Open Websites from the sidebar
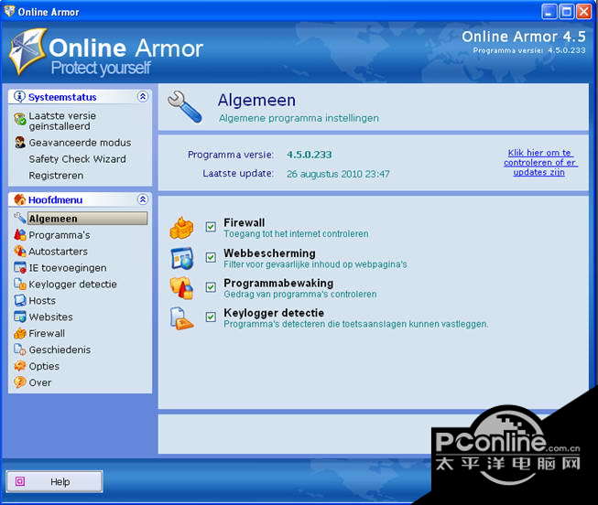The width and height of the screenshot is (598, 505). tap(50, 317)
